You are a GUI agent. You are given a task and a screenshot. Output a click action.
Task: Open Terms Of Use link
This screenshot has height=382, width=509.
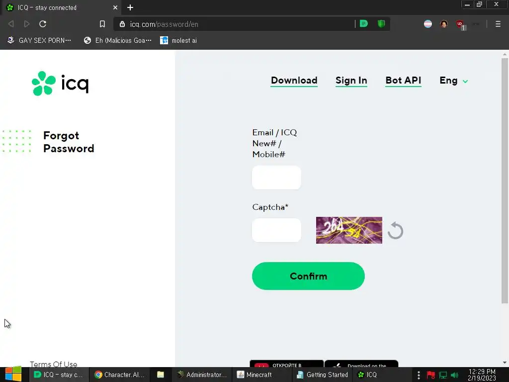(54, 364)
